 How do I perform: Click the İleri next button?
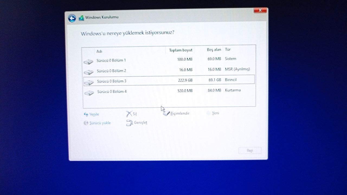coord(250,151)
